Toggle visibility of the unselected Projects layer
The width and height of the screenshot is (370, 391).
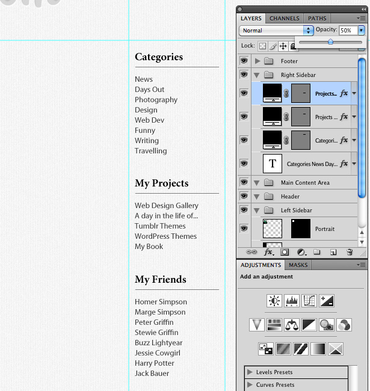pyautogui.click(x=244, y=117)
